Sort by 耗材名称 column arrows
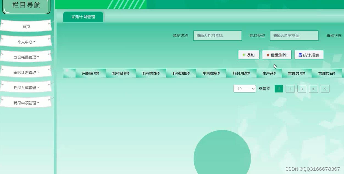This screenshot has width=344, height=174. [128, 73]
